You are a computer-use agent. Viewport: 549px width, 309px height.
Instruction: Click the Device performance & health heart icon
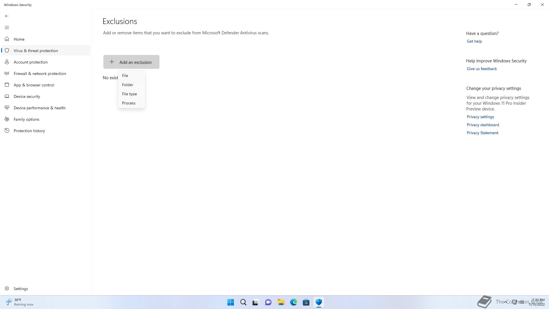click(7, 108)
